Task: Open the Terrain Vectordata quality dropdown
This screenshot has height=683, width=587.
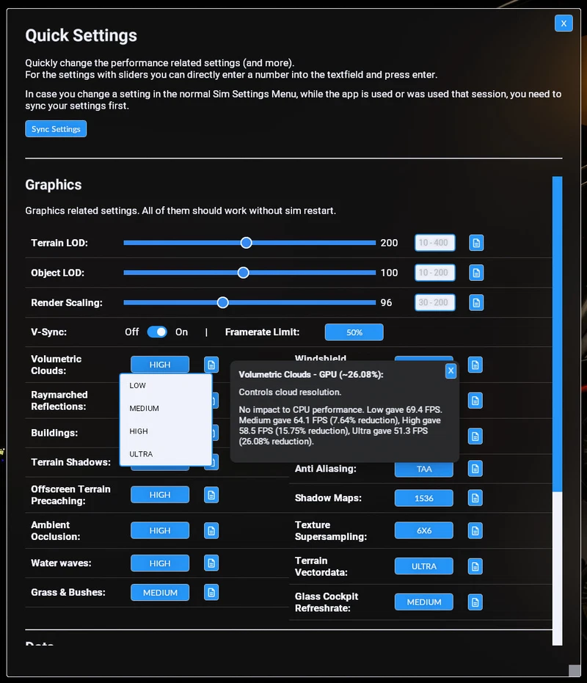Action: [423, 566]
